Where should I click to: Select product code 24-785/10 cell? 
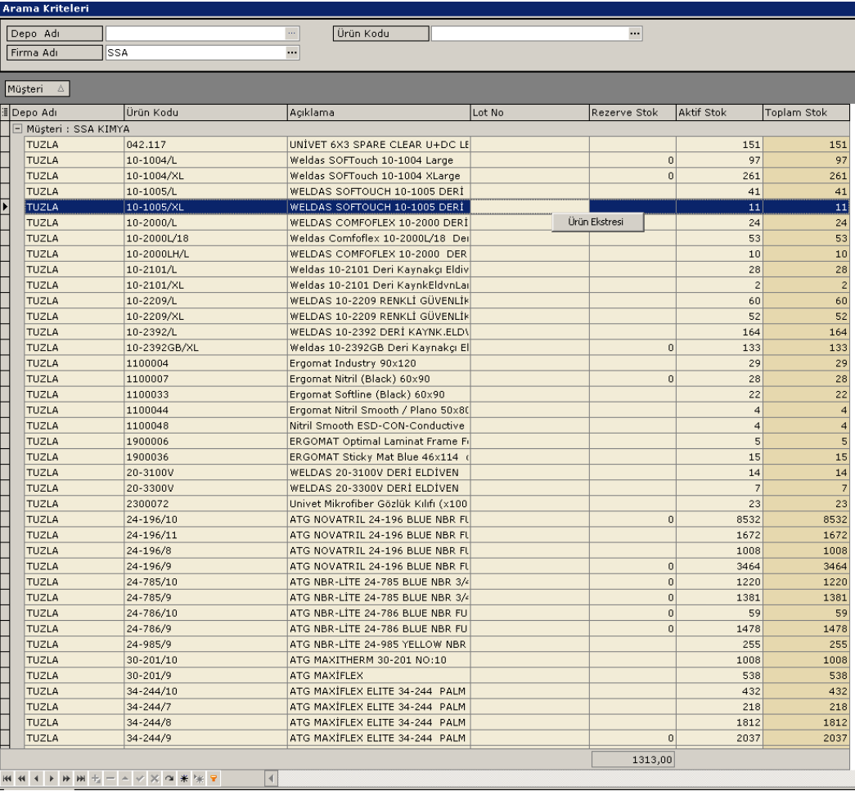(x=205, y=582)
